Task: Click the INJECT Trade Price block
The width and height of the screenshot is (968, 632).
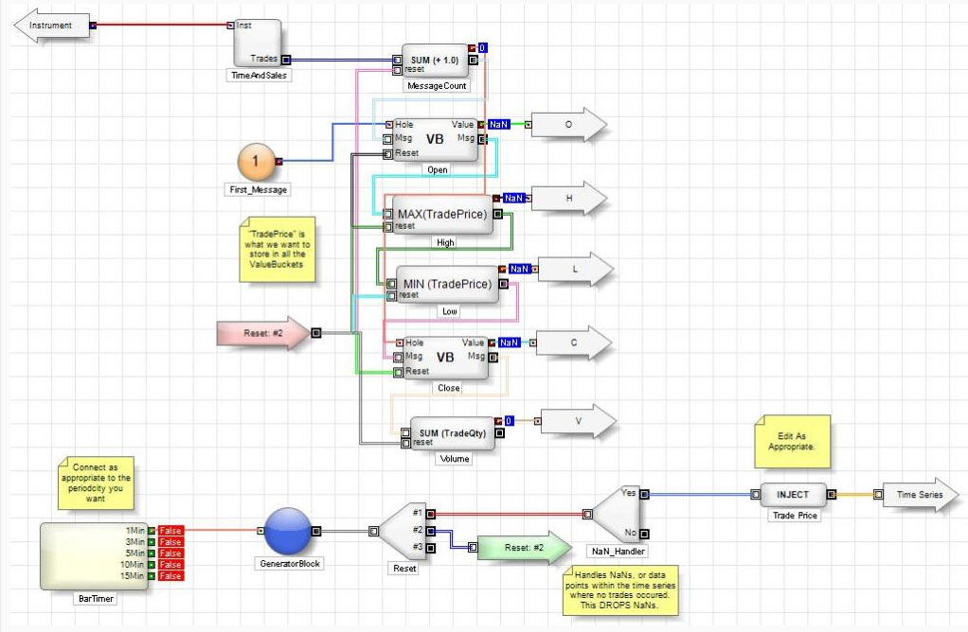Action: coord(793,494)
